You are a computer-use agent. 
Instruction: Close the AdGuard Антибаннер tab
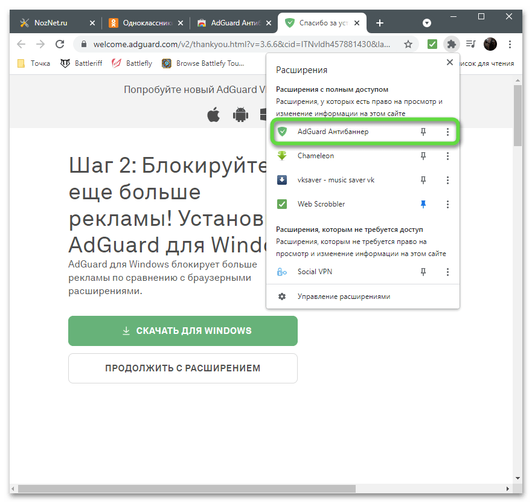(269, 23)
